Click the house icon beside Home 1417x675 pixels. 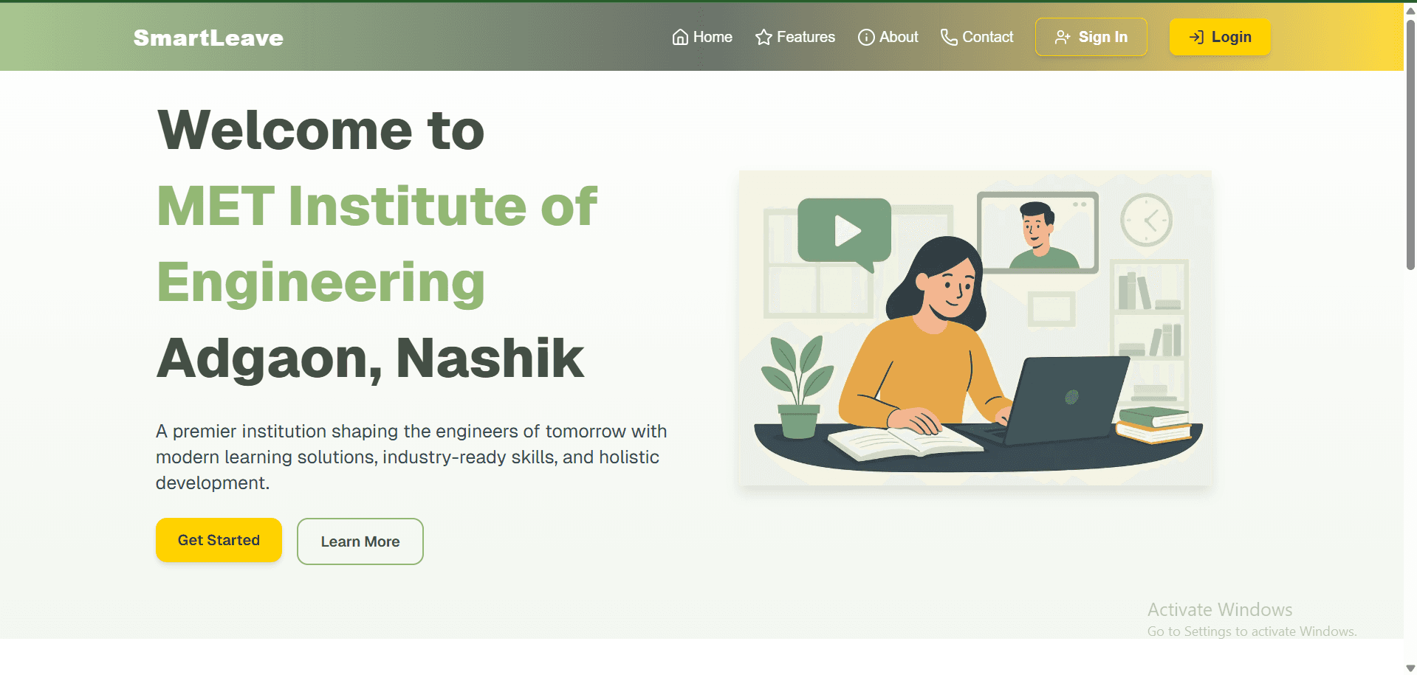pyautogui.click(x=680, y=37)
